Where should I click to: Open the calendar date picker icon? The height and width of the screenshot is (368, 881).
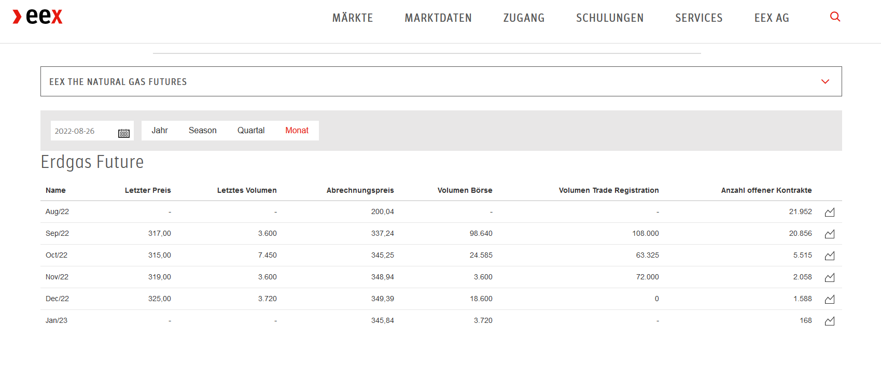click(124, 133)
